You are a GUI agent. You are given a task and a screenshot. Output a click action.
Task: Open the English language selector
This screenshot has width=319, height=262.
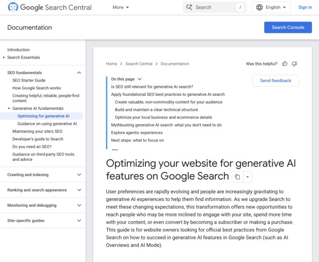click(271, 7)
